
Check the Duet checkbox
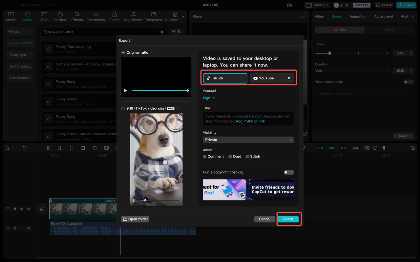click(x=230, y=157)
